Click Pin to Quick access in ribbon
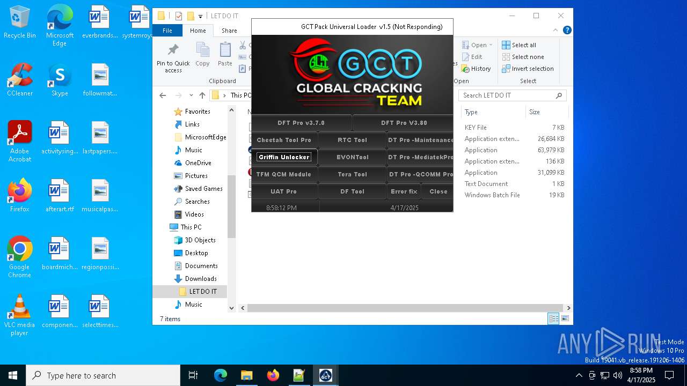 tap(173, 58)
